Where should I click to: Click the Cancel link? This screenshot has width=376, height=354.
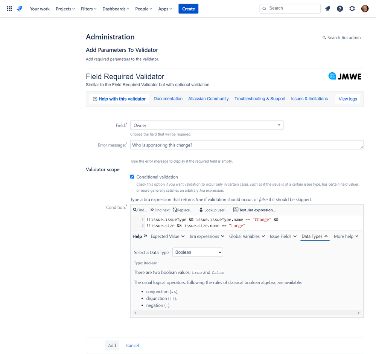132,345
